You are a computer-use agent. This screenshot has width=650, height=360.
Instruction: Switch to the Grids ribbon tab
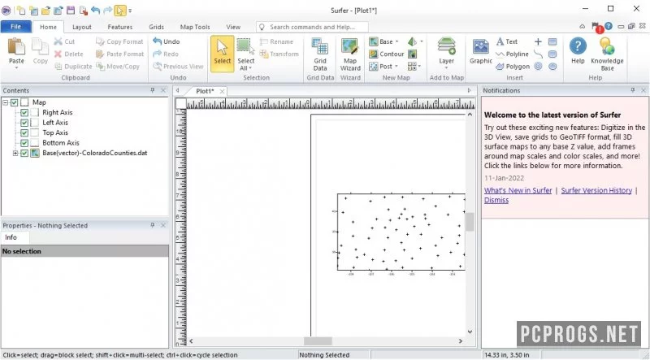tap(156, 27)
